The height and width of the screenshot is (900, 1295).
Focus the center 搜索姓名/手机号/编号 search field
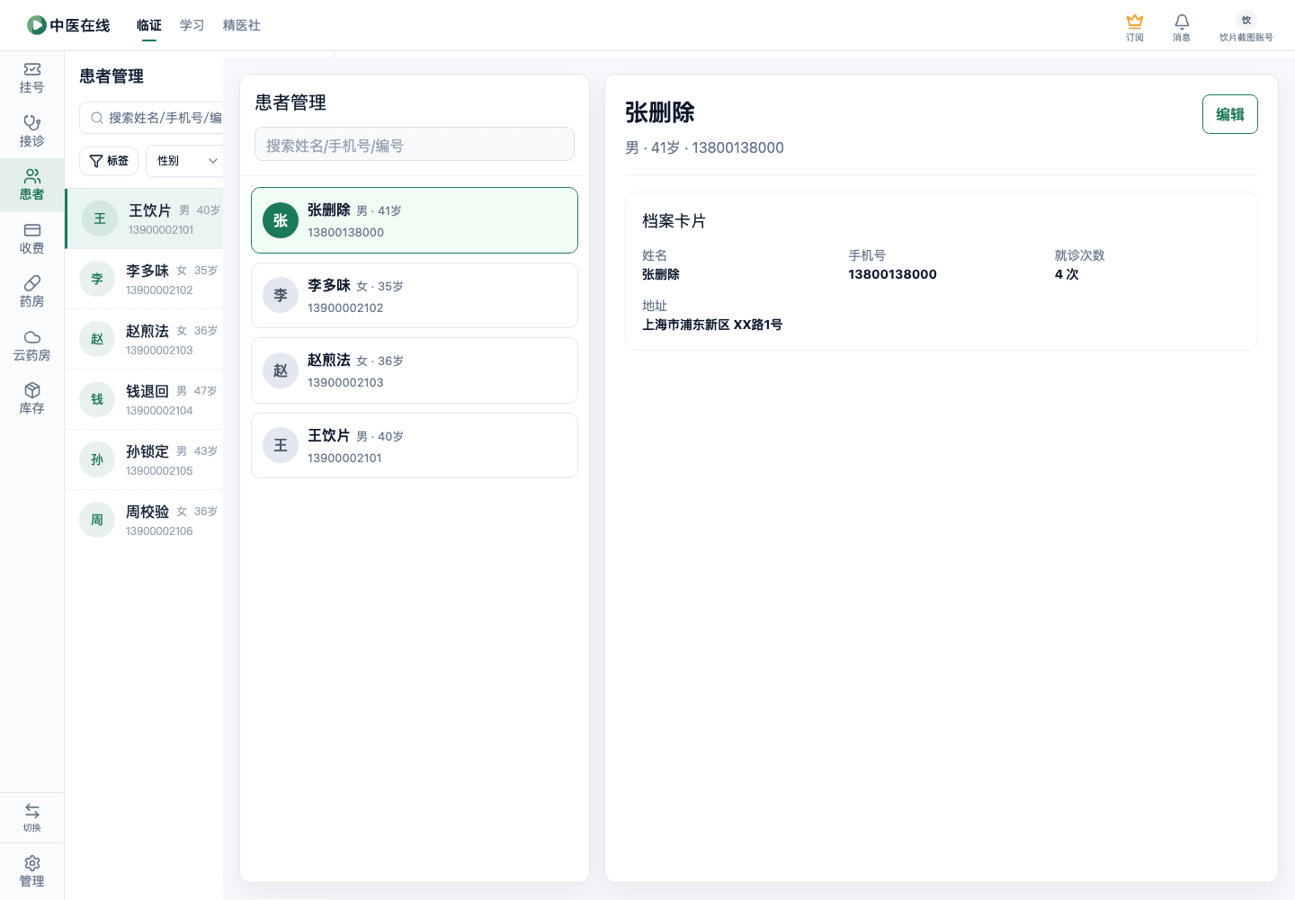click(x=415, y=145)
